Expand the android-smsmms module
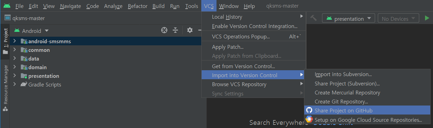The width and height of the screenshot is (433, 128). coord(15,41)
